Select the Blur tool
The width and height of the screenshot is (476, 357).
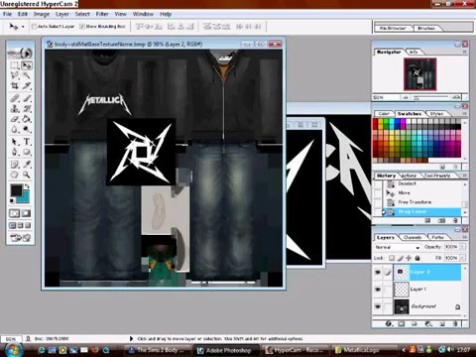tap(14, 129)
